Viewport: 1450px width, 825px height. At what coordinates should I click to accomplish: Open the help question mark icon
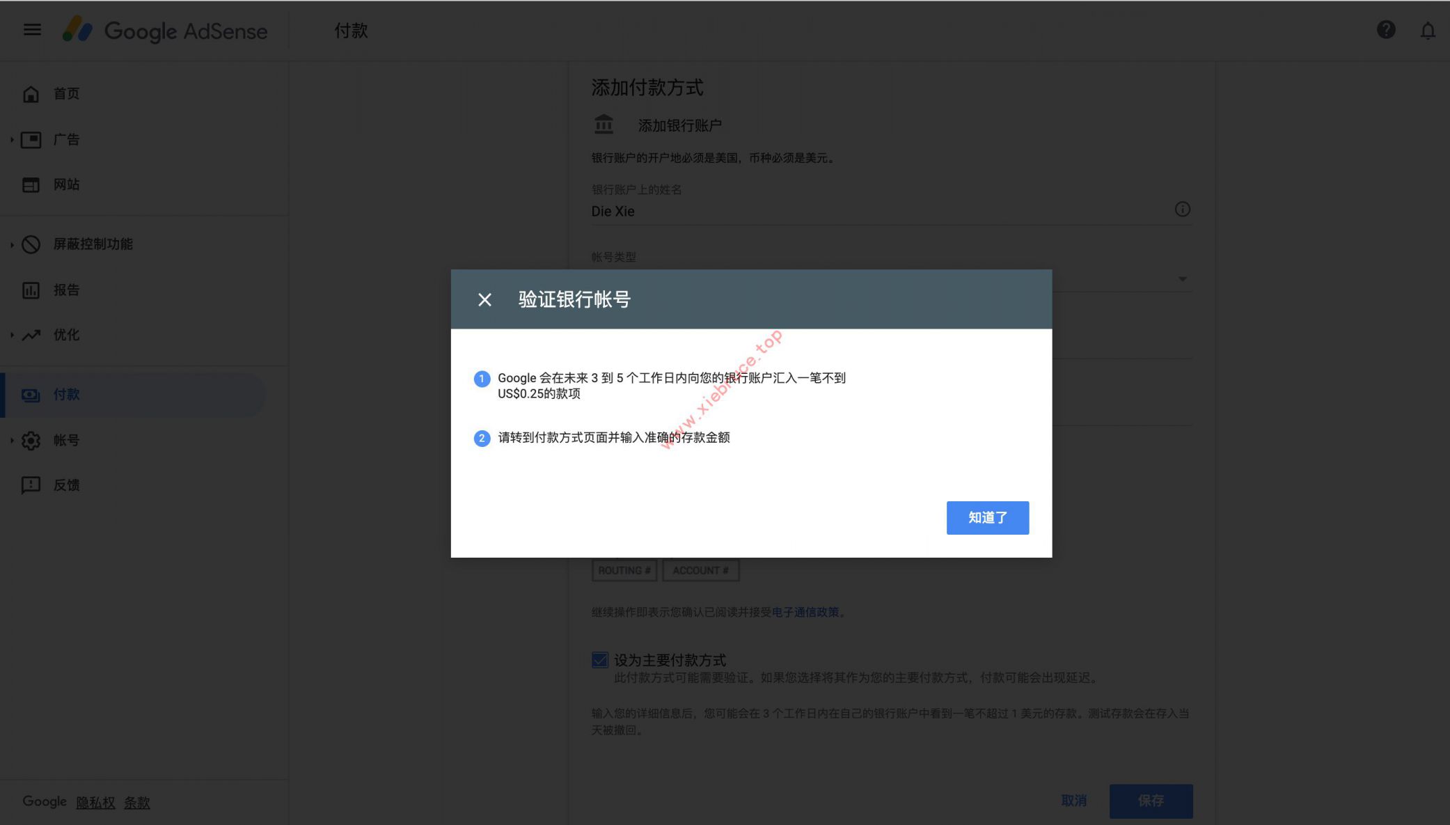tap(1386, 30)
